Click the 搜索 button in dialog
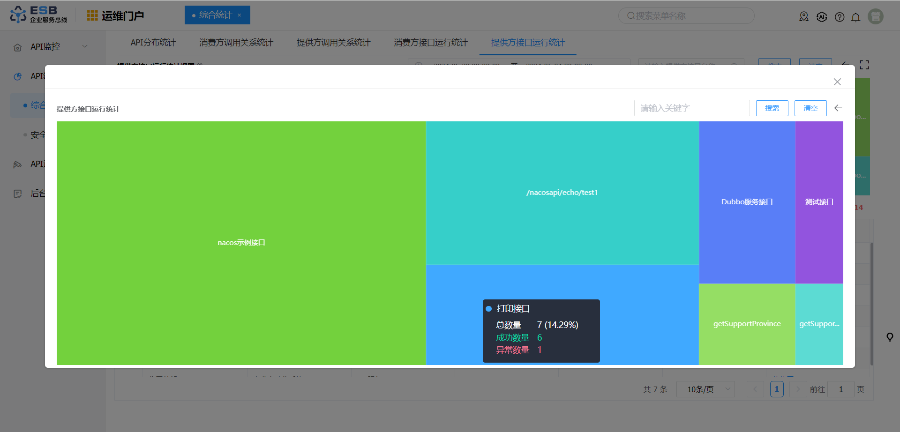This screenshot has width=900, height=432. click(772, 108)
